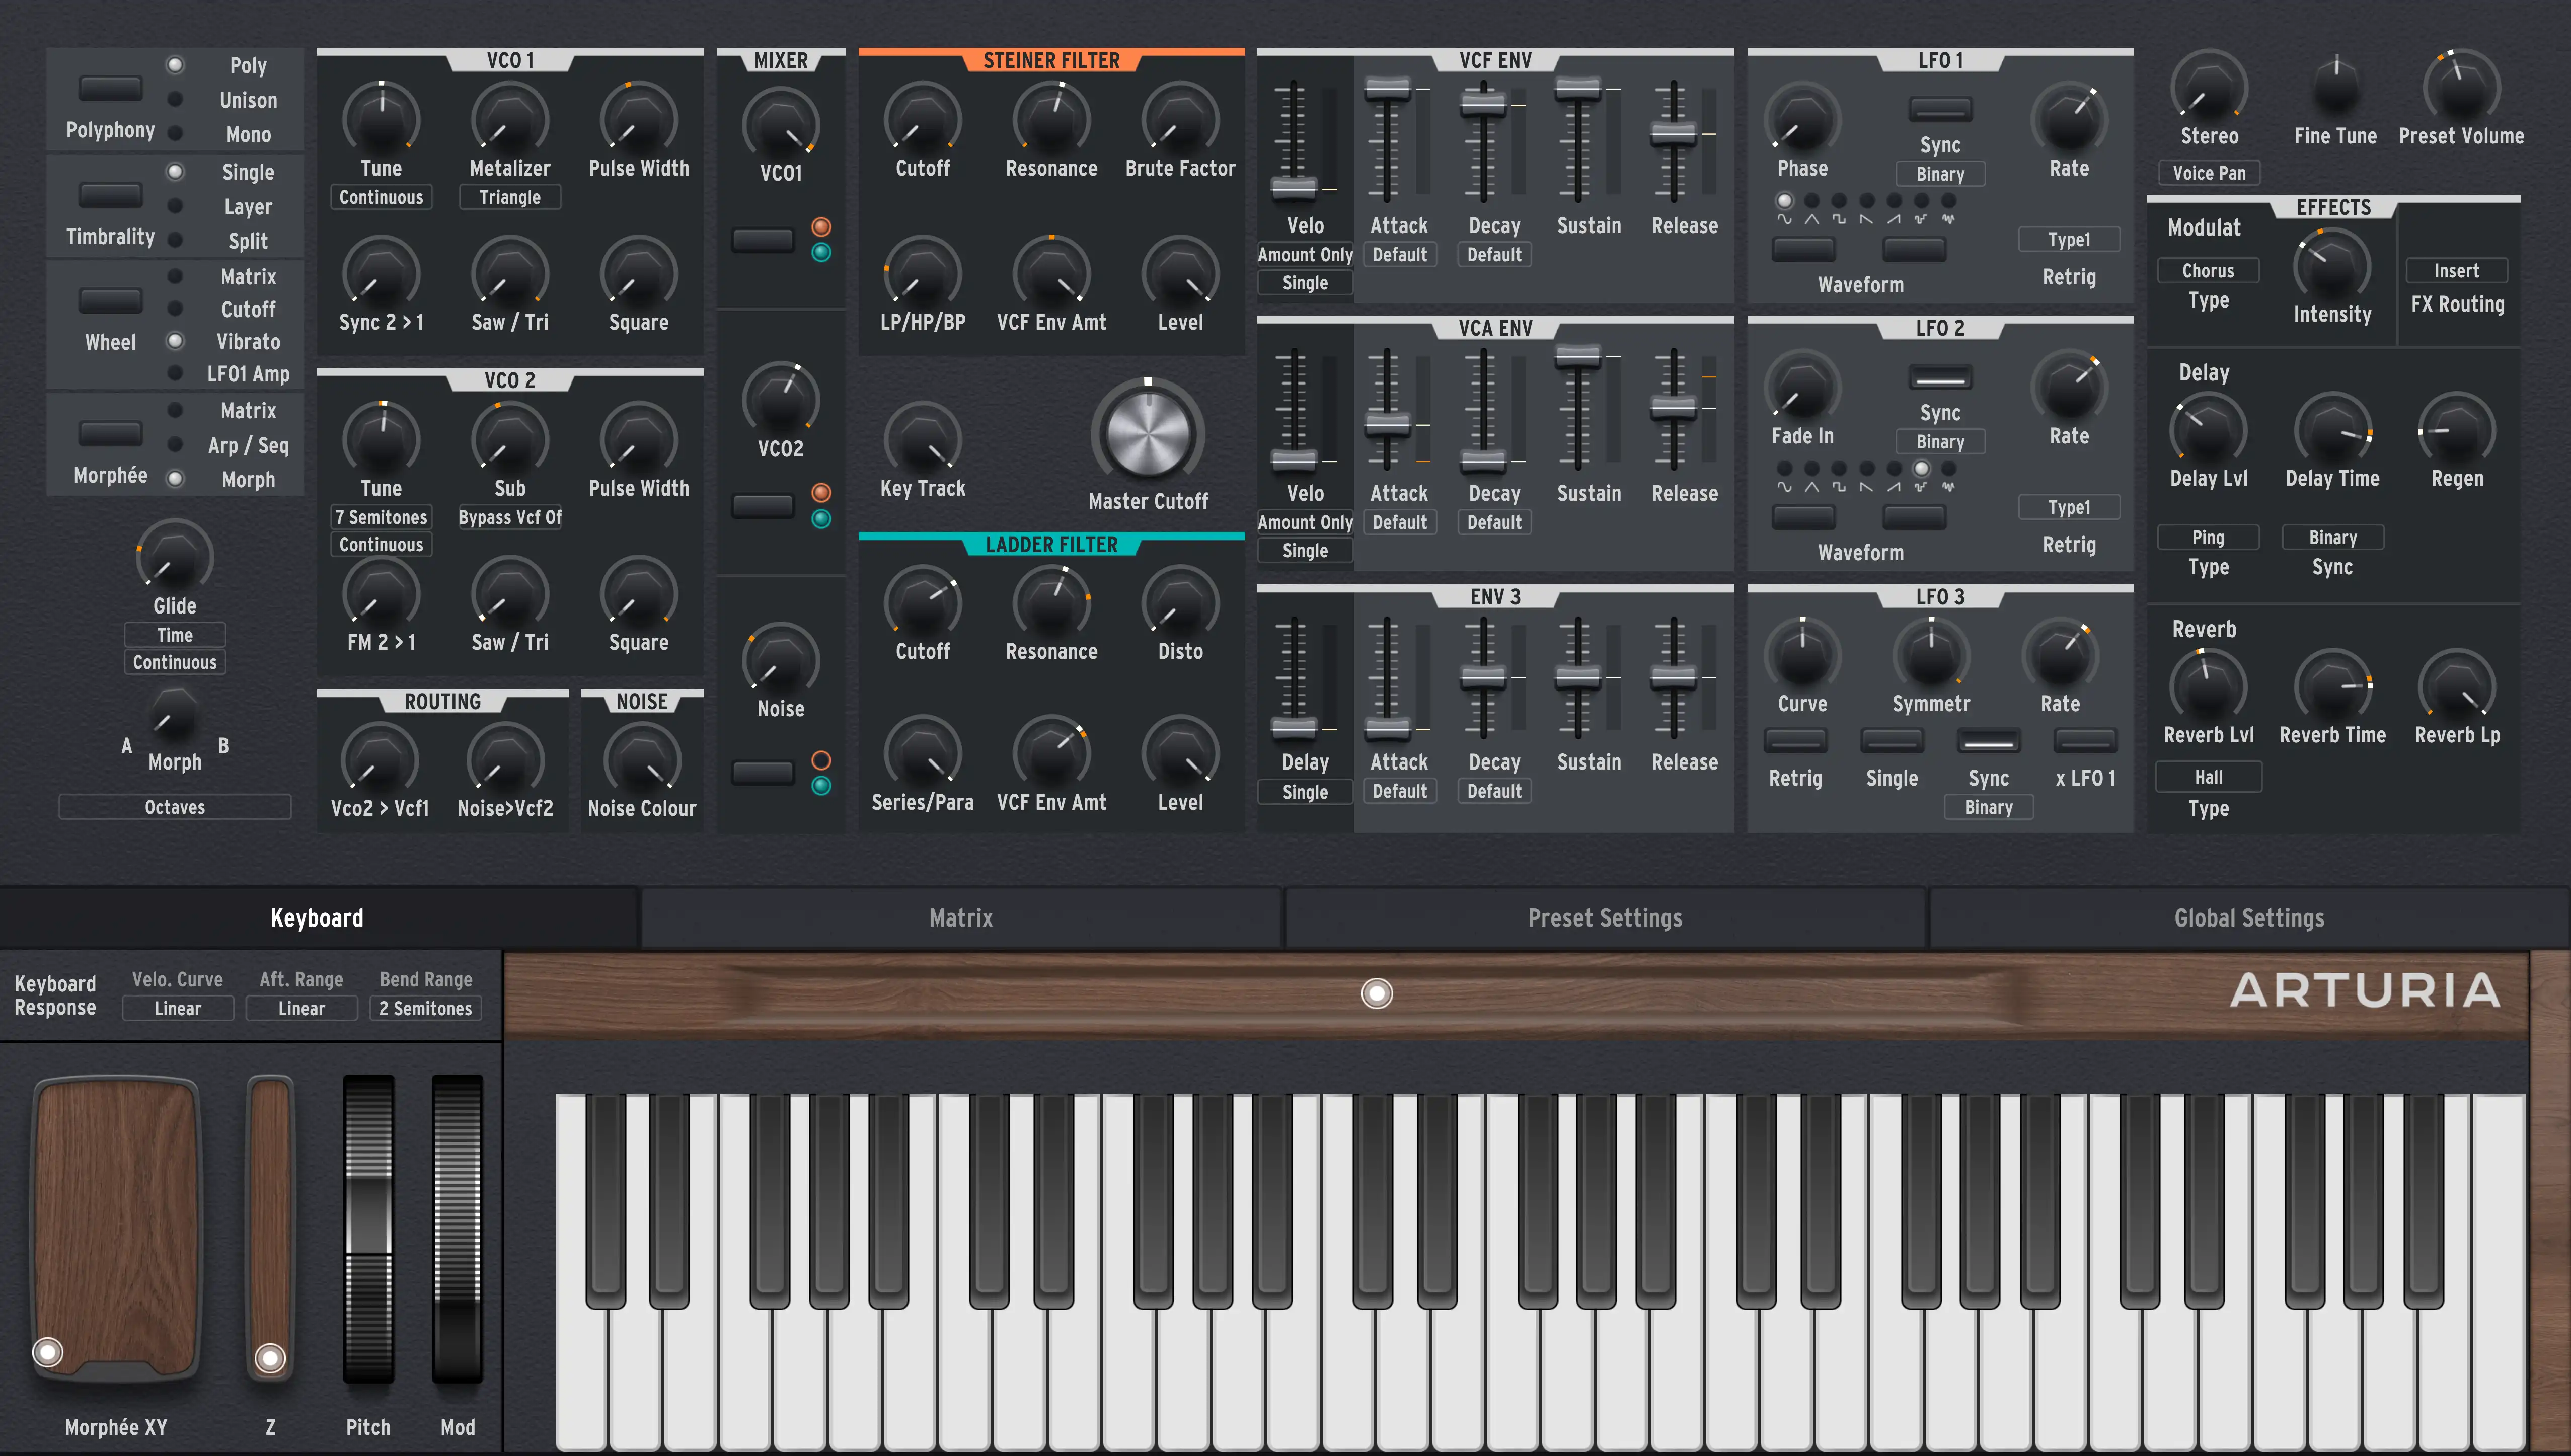Click the VCF ENV Attack slider handle

click(x=1387, y=90)
